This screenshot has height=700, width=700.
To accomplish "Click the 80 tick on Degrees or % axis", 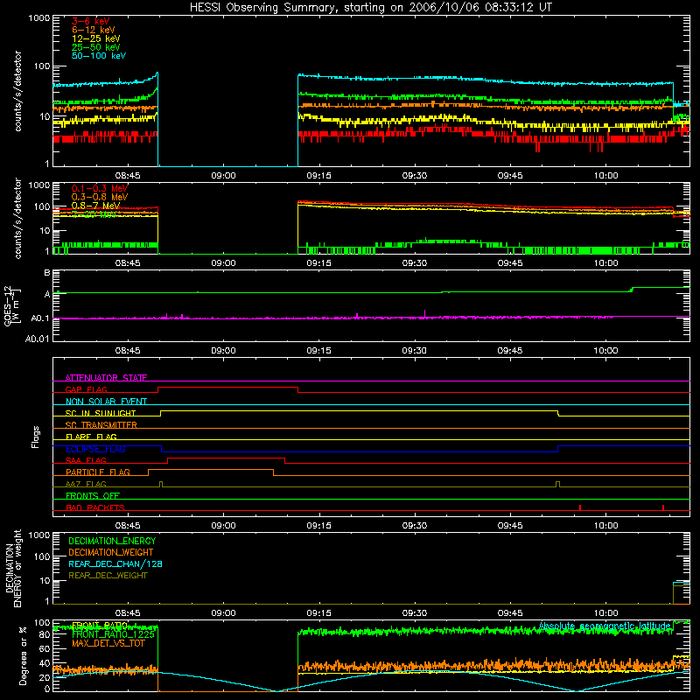I will click(x=45, y=634).
